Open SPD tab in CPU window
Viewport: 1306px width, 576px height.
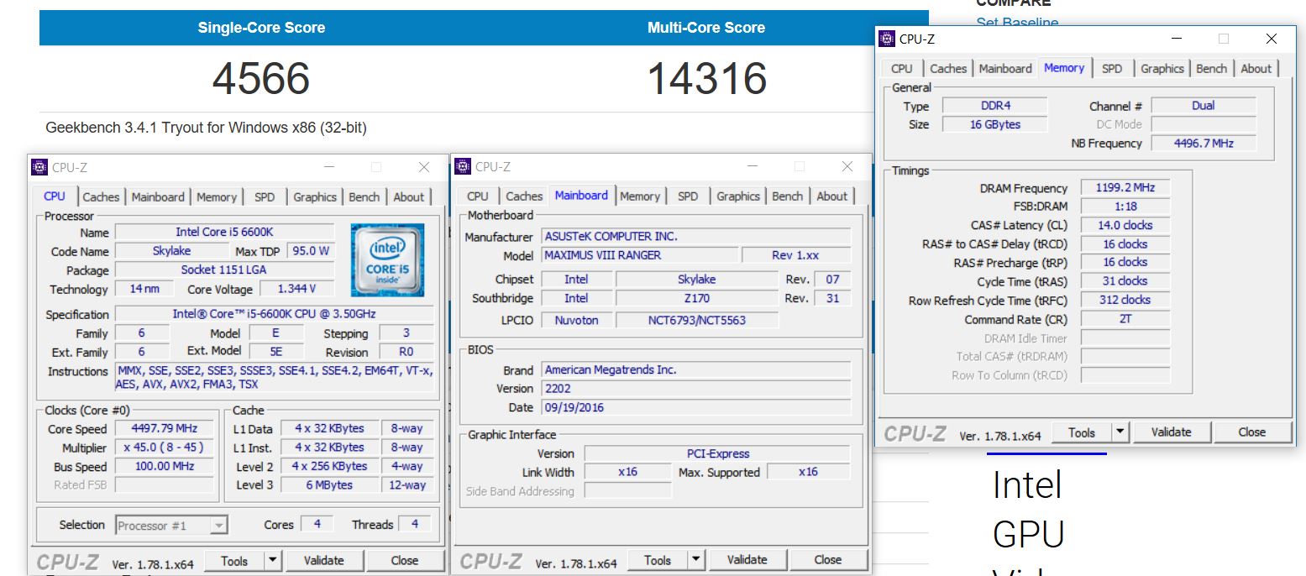(265, 197)
